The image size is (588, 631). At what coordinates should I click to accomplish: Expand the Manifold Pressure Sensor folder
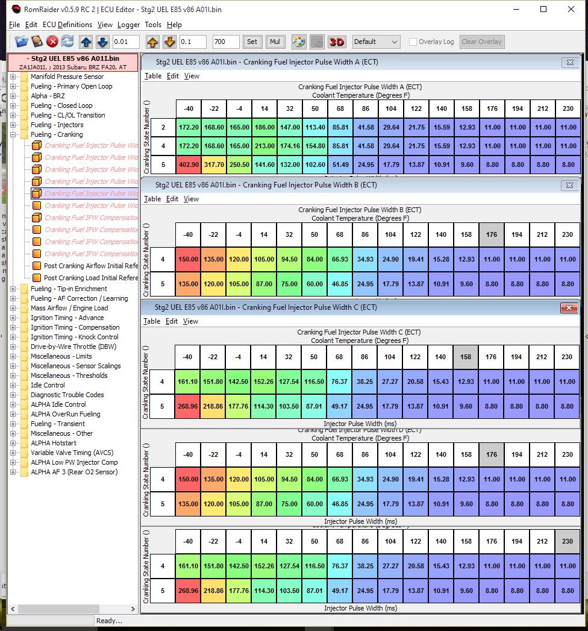click(13, 77)
